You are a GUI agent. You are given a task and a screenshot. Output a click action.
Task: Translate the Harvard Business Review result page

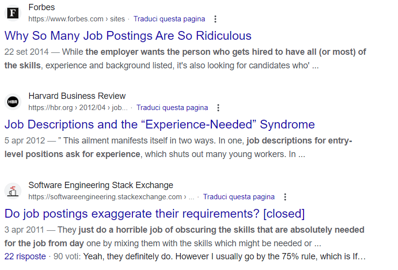(172, 108)
